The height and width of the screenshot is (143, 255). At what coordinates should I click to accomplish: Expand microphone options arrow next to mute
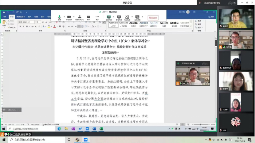pyautogui.click(x=63, y=17)
